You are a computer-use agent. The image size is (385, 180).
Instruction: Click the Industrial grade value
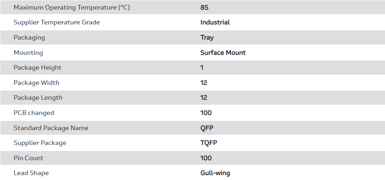coord(215,22)
